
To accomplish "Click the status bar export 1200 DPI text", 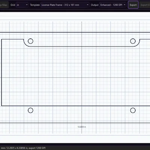I will (37, 148).
